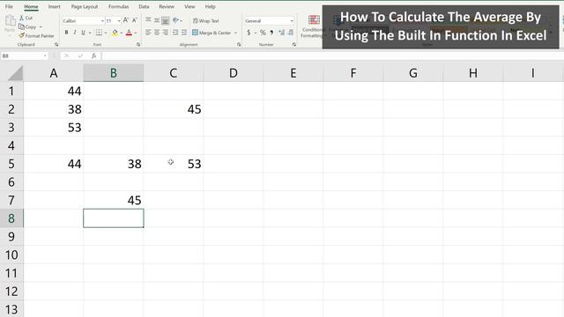564x317 pixels.
Task: Expand the Fill Color dropdown arrow
Action: click(122, 33)
